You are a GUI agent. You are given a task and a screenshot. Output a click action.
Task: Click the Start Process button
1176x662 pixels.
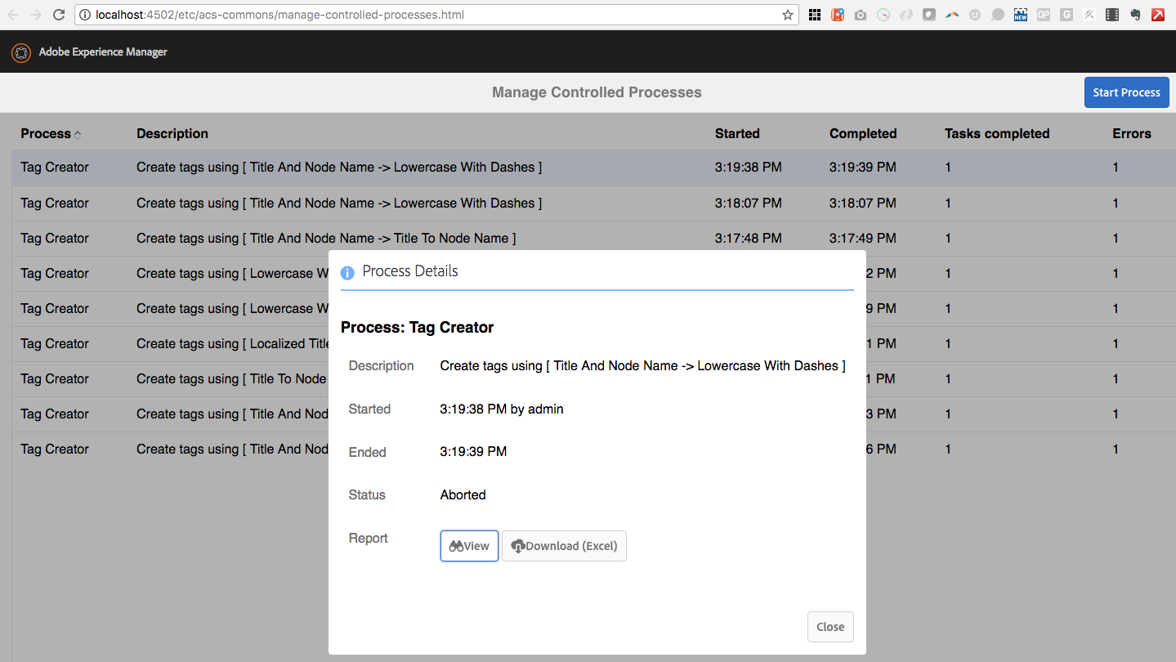(1126, 92)
